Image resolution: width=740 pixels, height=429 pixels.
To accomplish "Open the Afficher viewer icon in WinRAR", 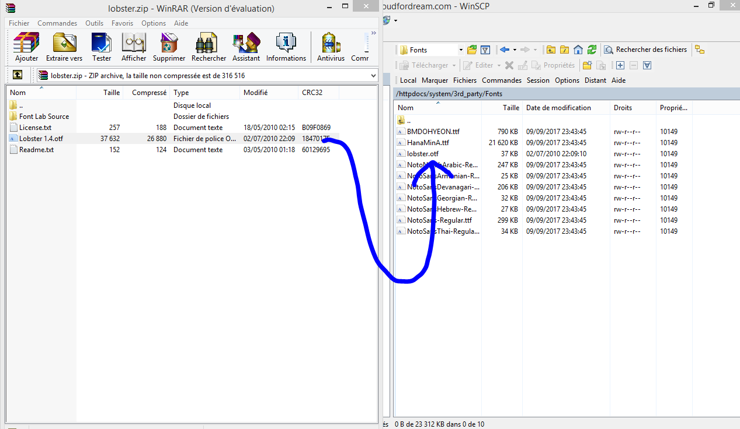I will click(x=134, y=43).
